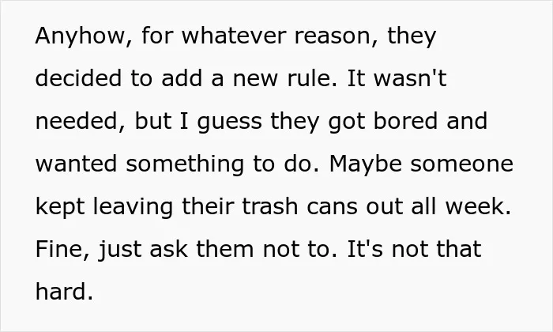Click on the word "Fine"
553x332 pixels.
click(59, 249)
